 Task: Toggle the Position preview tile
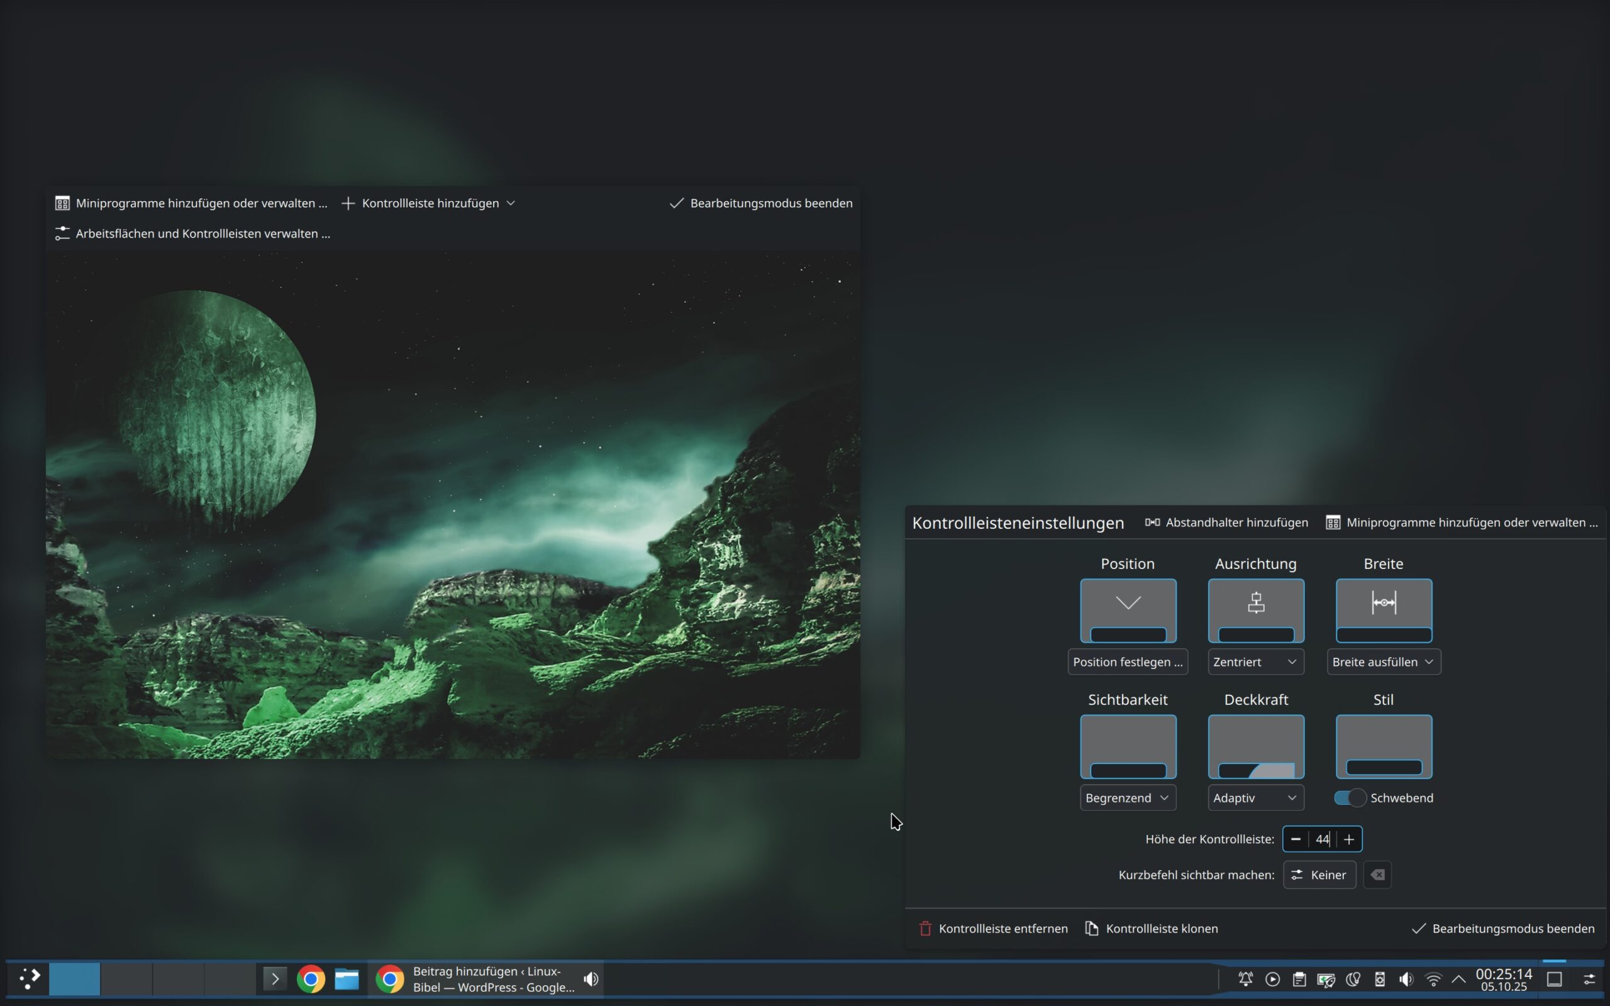(x=1128, y=610)
